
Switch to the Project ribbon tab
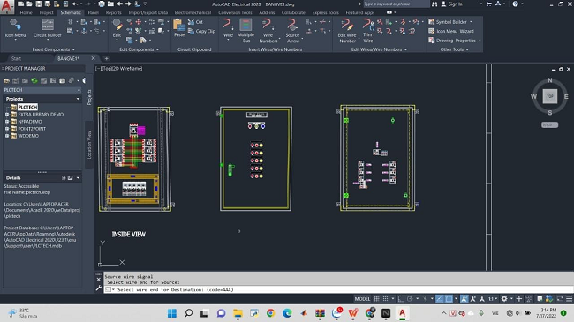pos(47,13)
